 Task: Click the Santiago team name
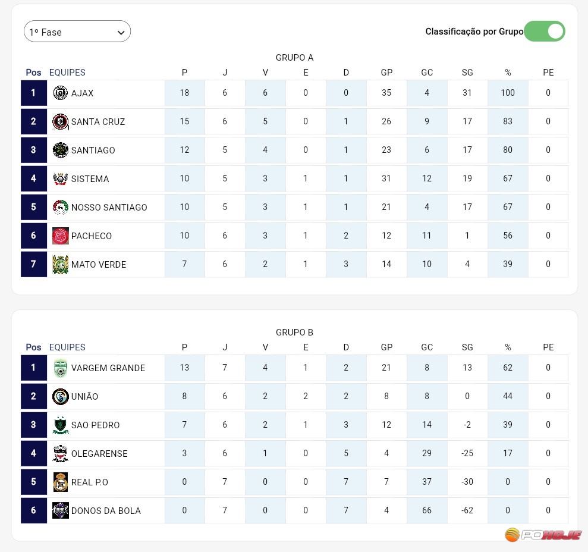93,150
